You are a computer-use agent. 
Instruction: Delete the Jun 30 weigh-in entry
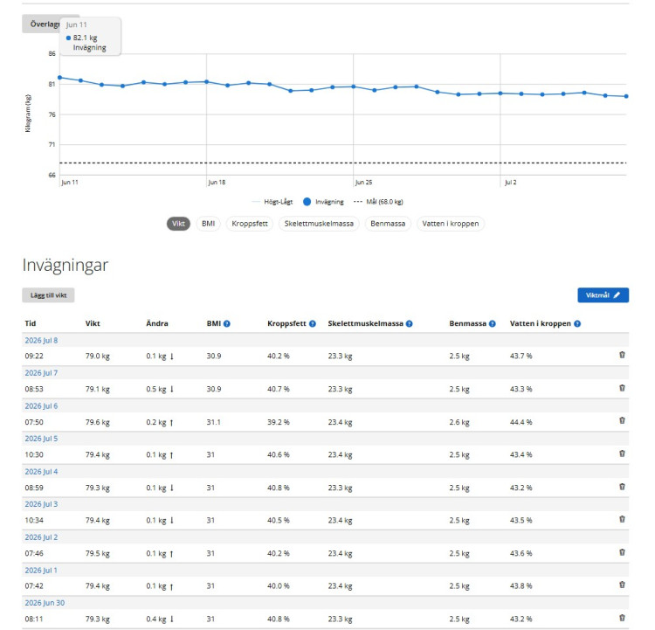click(x=622, y=618)
